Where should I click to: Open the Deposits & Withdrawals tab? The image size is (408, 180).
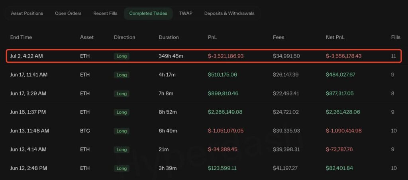click(x=229, y=13)
